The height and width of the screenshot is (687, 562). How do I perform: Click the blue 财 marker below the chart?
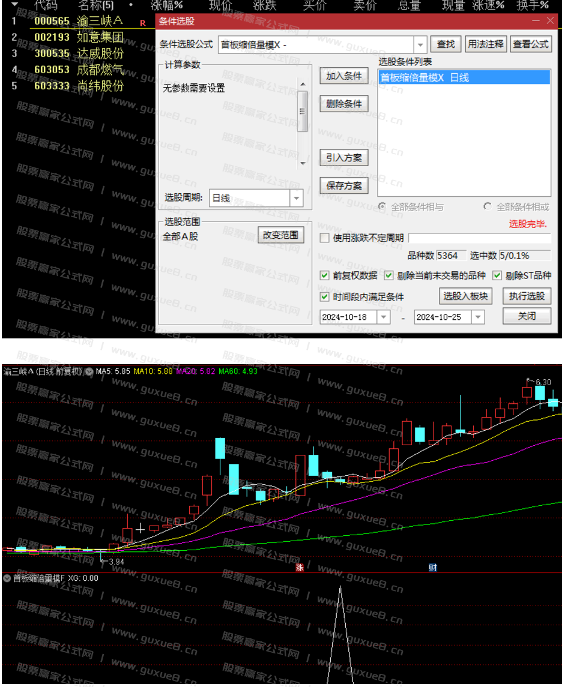pyautogui.click(x=432, y=566)
